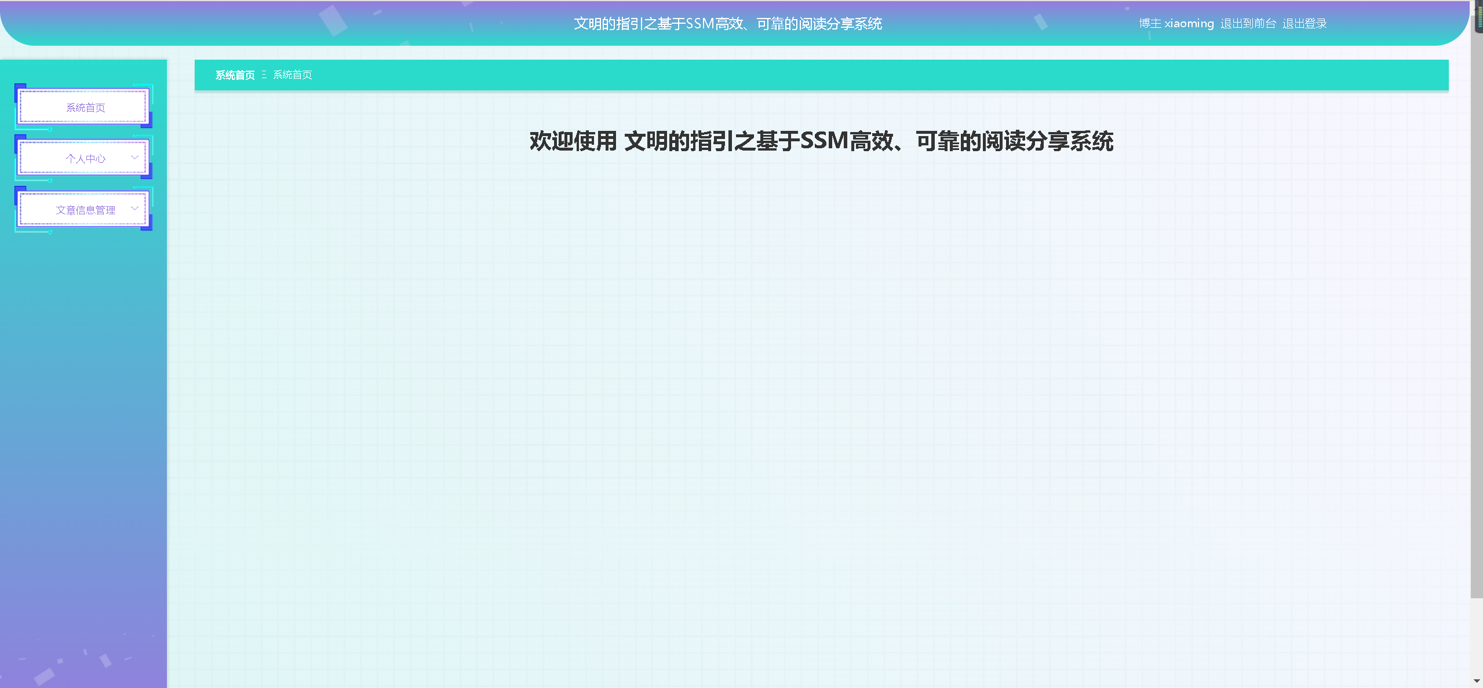Click the audio level meter widget
Screen dimensions: 1483x688
tap(1479, 17)
